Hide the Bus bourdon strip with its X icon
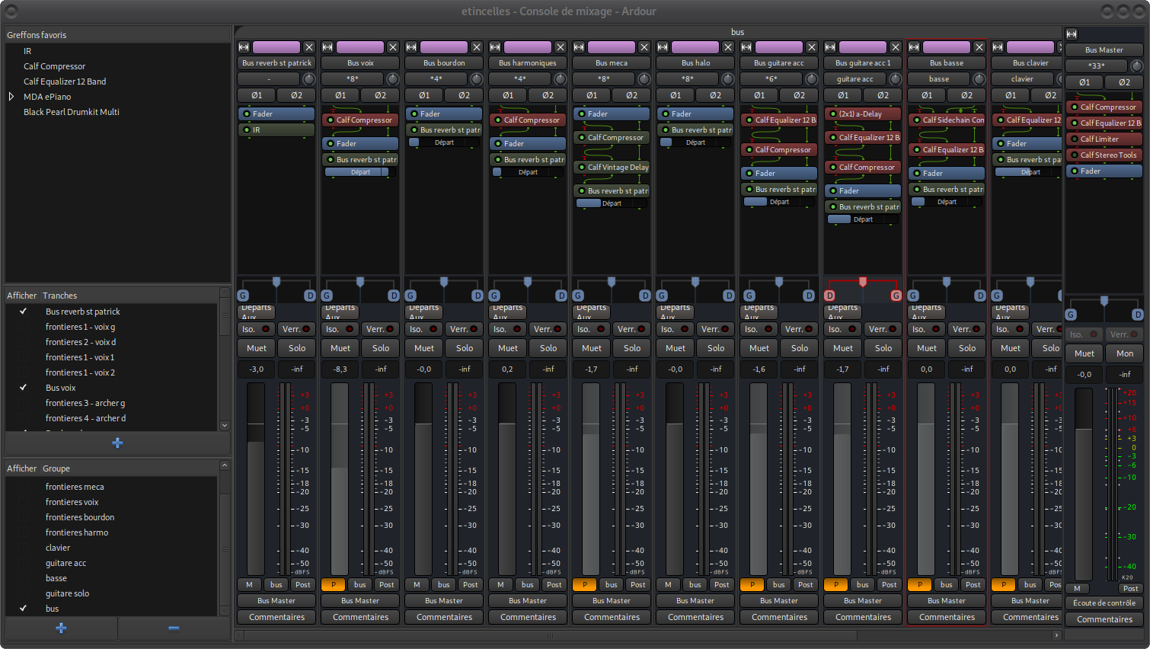Viewport: 1150px width, 649px height. click(x=476, y=47)
